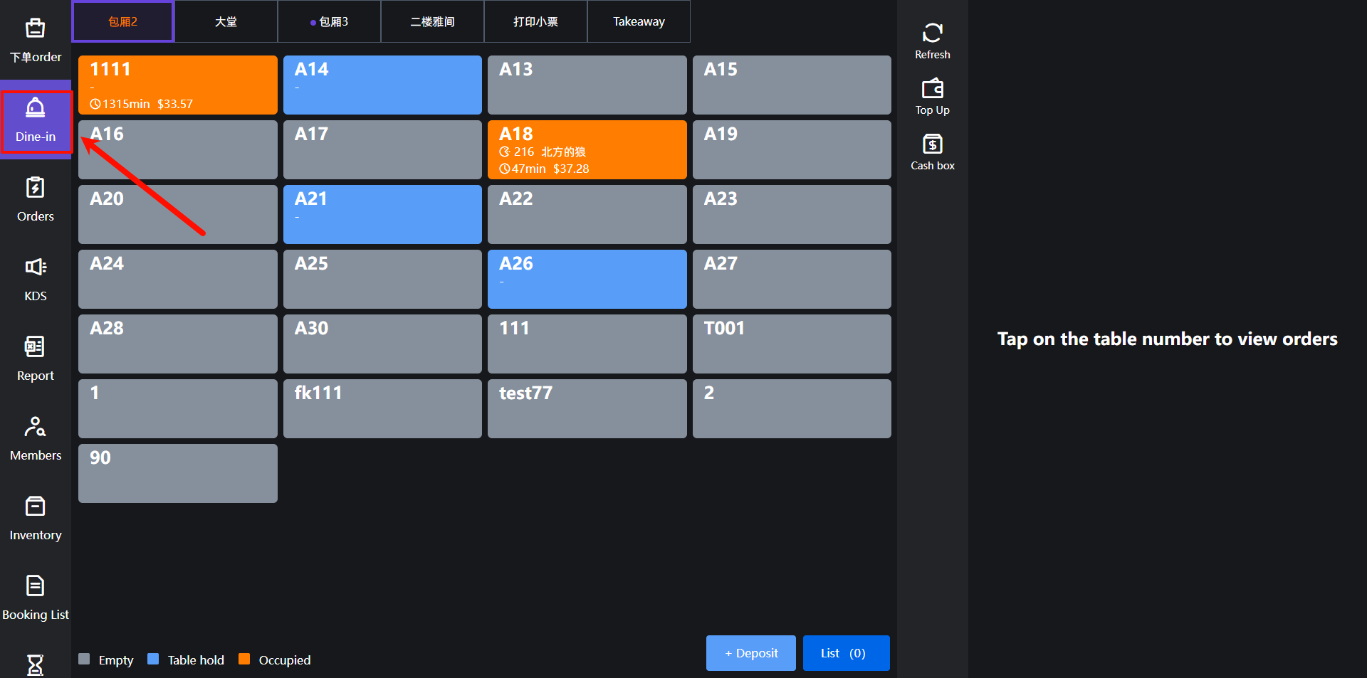Open the 下单order sidebar icon
1367x678 pixels.
coord(35,29)
